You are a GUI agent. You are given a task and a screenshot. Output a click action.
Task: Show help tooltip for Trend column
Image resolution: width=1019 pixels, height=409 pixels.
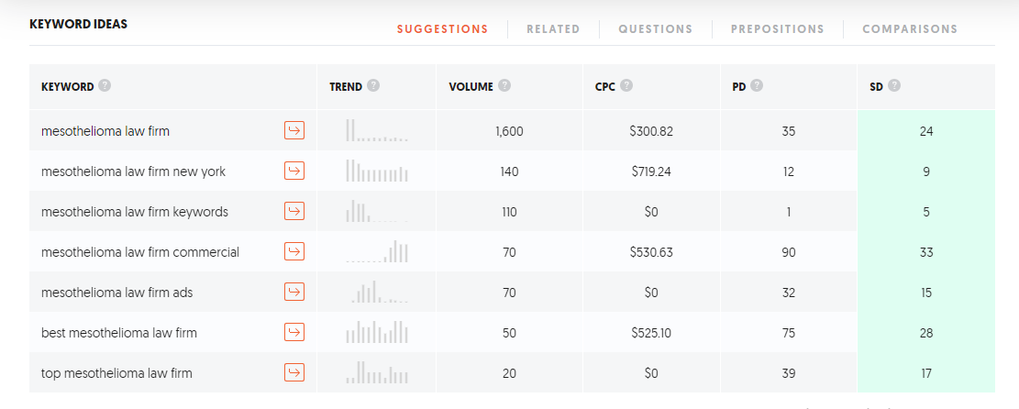click(x=373, y=86)
